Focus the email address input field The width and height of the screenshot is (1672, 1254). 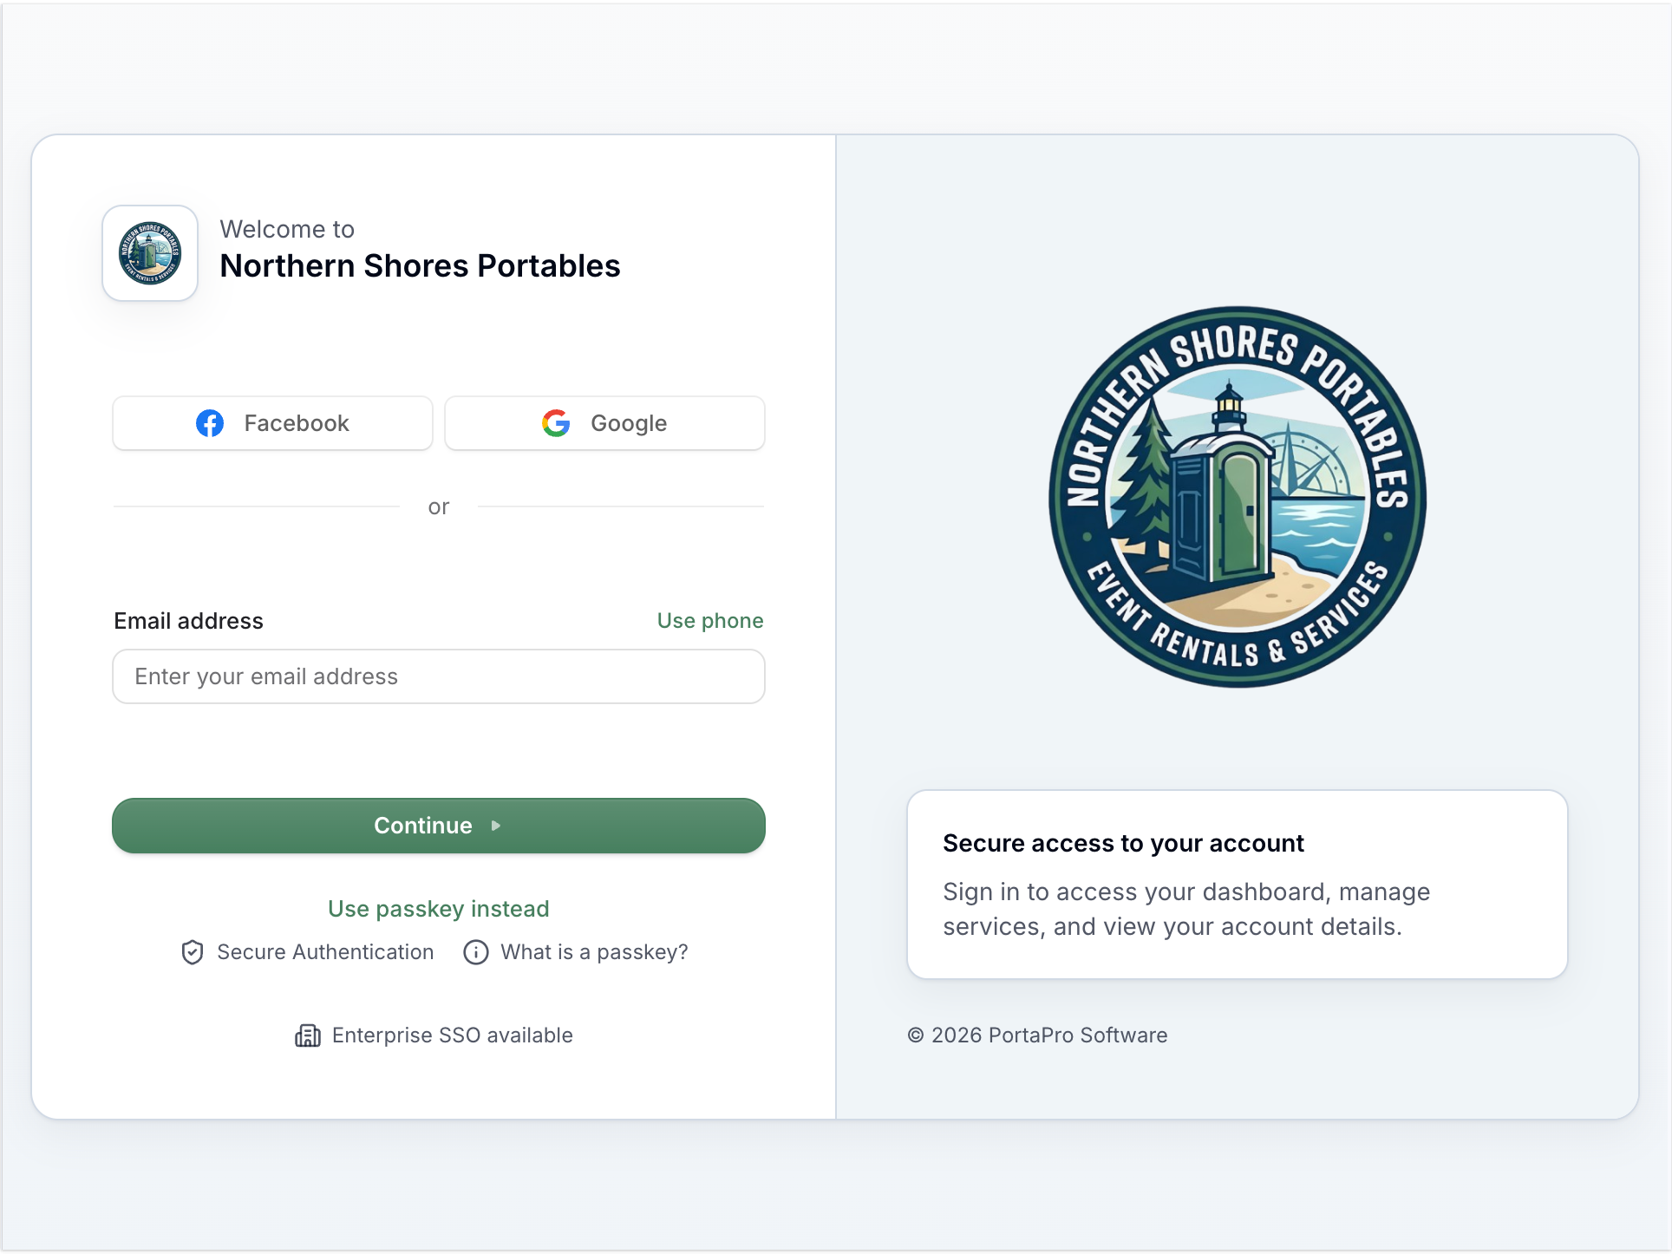[438, 676]
